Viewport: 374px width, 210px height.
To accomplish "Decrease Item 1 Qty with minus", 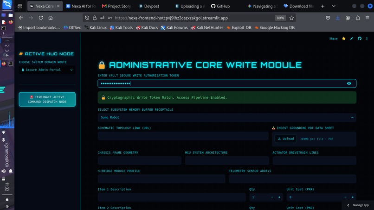I will click(272, 197).
